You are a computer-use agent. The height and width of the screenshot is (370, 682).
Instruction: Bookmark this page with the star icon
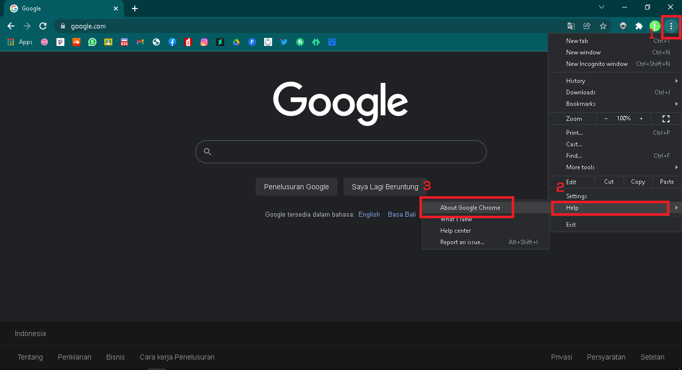[x=603, y=26]
